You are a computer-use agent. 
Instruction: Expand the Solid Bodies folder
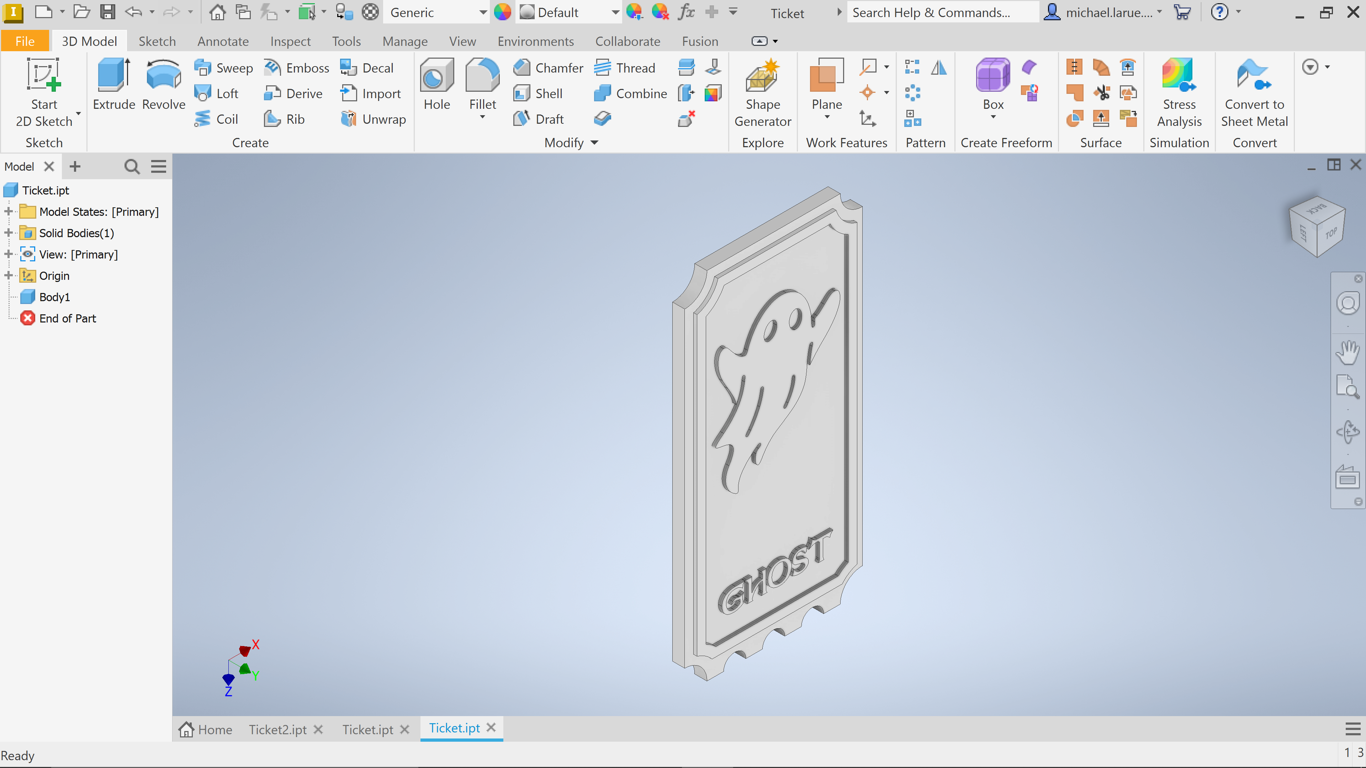9,233
